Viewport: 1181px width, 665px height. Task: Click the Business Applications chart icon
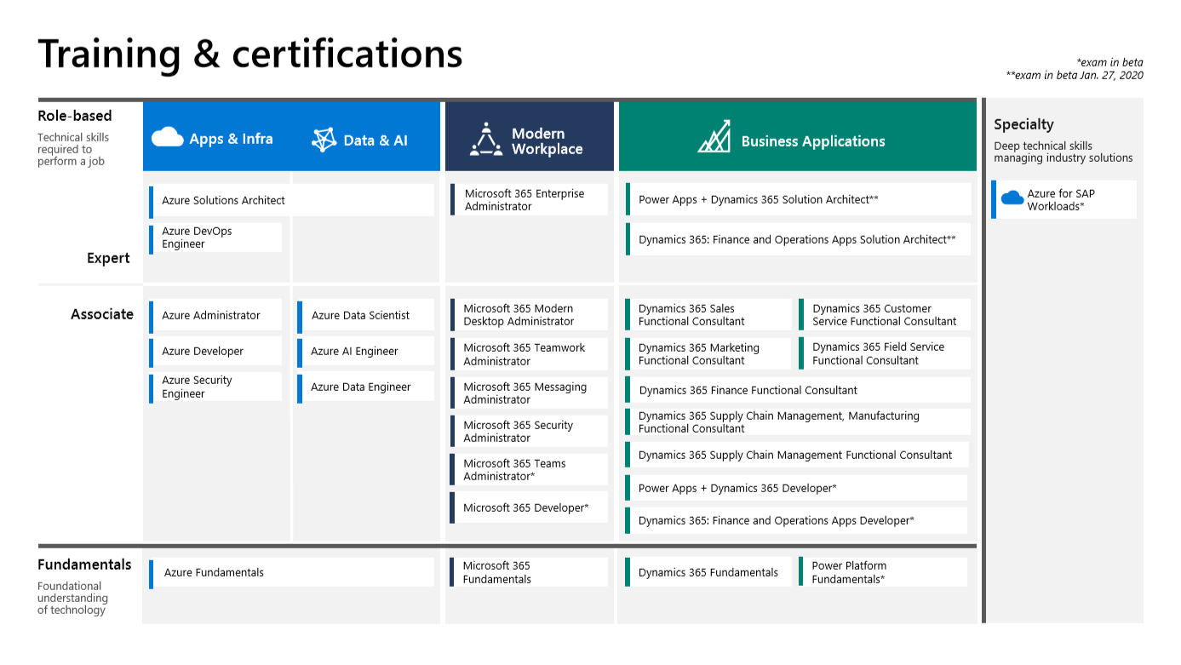pyautogui.click(x=714, y=136)
